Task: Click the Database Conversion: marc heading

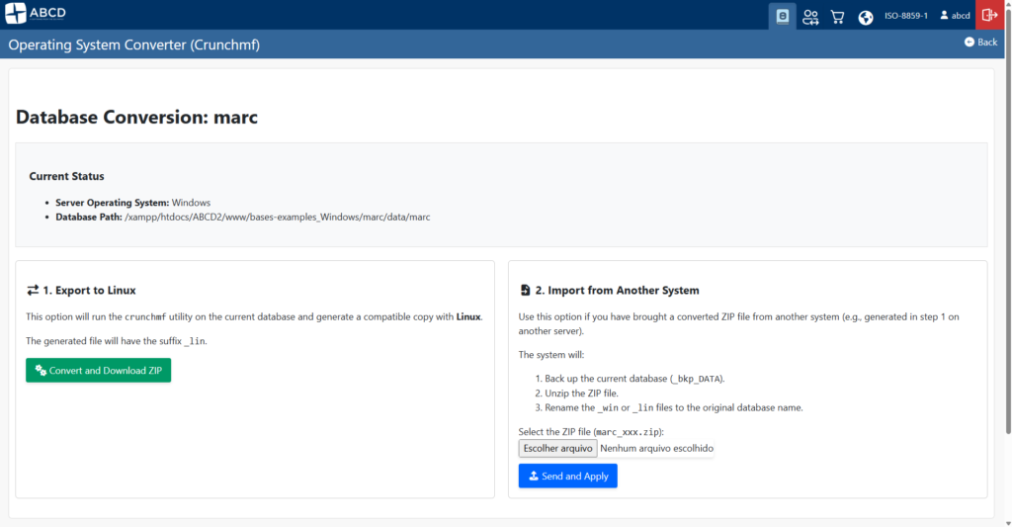Action: (x=136, y=116)
